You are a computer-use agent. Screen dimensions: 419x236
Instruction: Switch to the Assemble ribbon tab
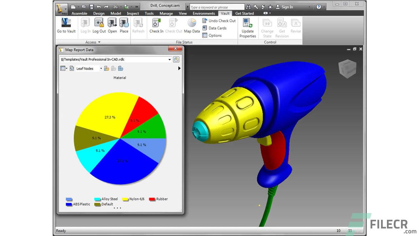pos(79,13)
